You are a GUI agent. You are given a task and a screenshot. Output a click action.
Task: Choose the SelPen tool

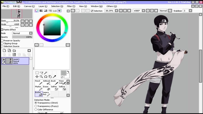click(x=55, y=88)
